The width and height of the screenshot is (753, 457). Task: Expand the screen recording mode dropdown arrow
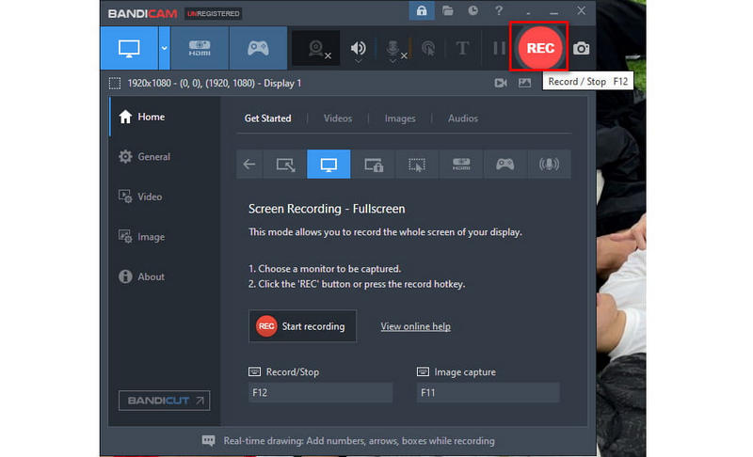pyautogui.click(x=164, y=48)
